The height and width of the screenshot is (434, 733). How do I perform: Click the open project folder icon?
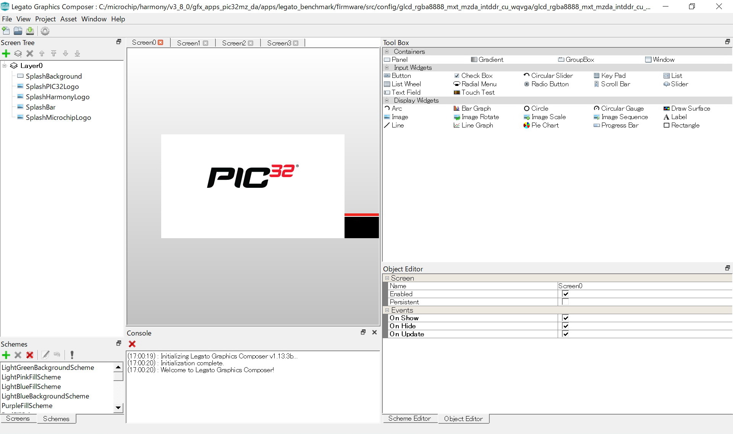click(18, 31)
